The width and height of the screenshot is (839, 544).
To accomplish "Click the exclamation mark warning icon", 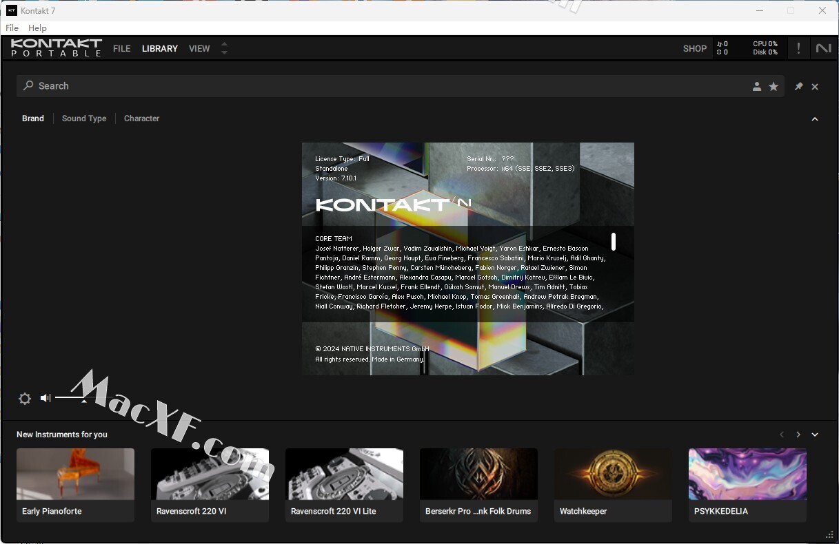I will pos(798,48).
